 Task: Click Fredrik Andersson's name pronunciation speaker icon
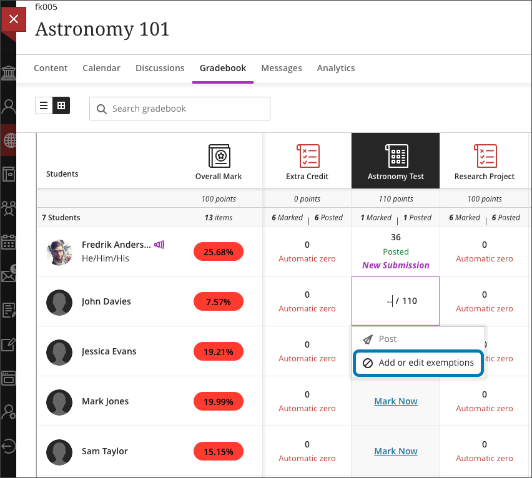point(159,245)
